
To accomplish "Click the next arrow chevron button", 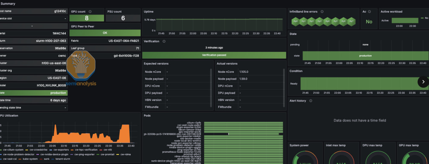I will 423,82.
